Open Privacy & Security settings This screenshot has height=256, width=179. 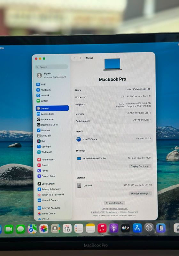49,189
